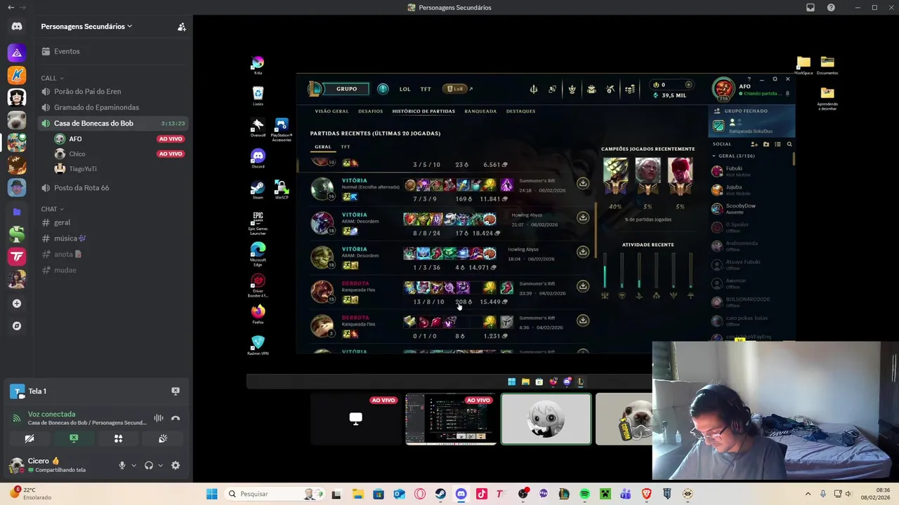
Task: Disconnect from voice with the hang-up icon
Action: pos(176,418)
